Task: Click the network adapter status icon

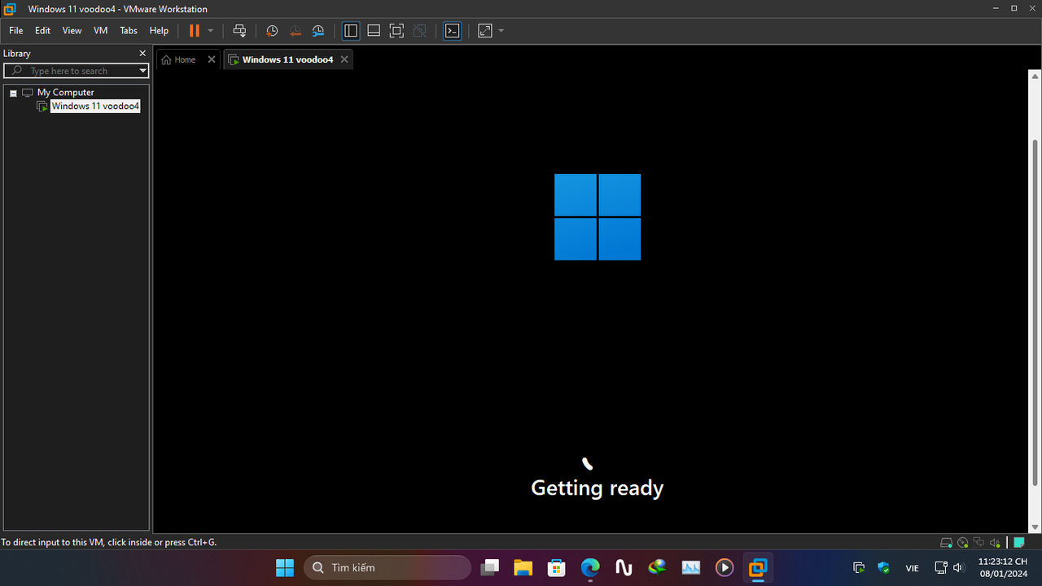Action: coord(979,542)
